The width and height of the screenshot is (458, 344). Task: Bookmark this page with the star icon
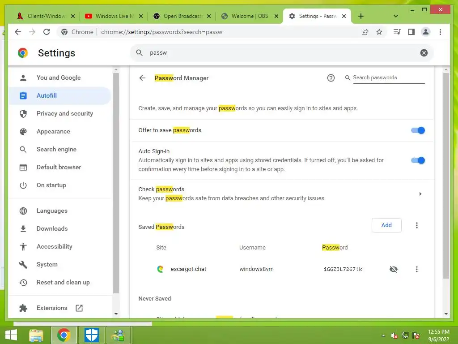point(379,32)
